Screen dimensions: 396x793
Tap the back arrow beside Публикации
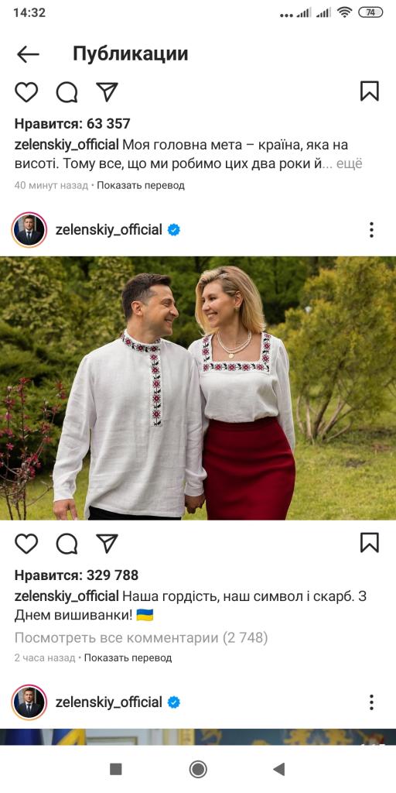(28, 54)
